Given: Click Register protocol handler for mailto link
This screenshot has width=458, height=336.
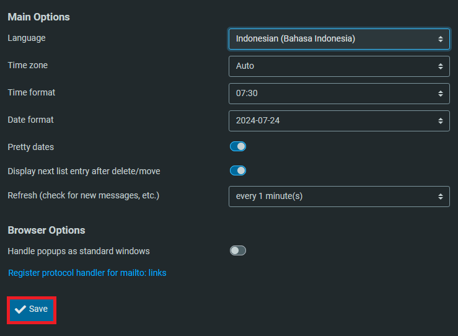Looking at the screenshot, I should [x=87, y=273].
